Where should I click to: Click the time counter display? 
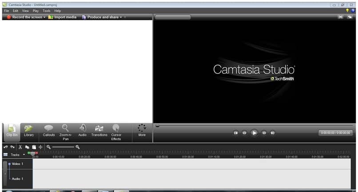click(x=335, y=133)
